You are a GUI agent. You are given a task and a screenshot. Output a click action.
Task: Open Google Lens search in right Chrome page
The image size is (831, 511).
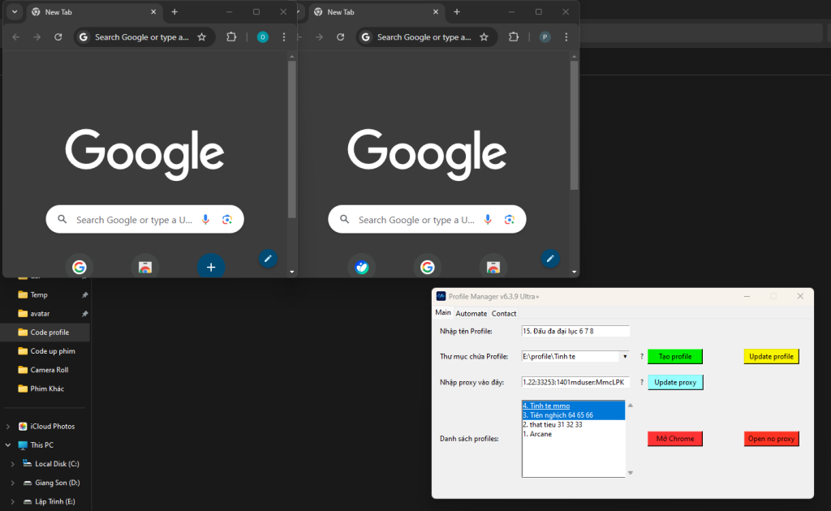[510, 219]
